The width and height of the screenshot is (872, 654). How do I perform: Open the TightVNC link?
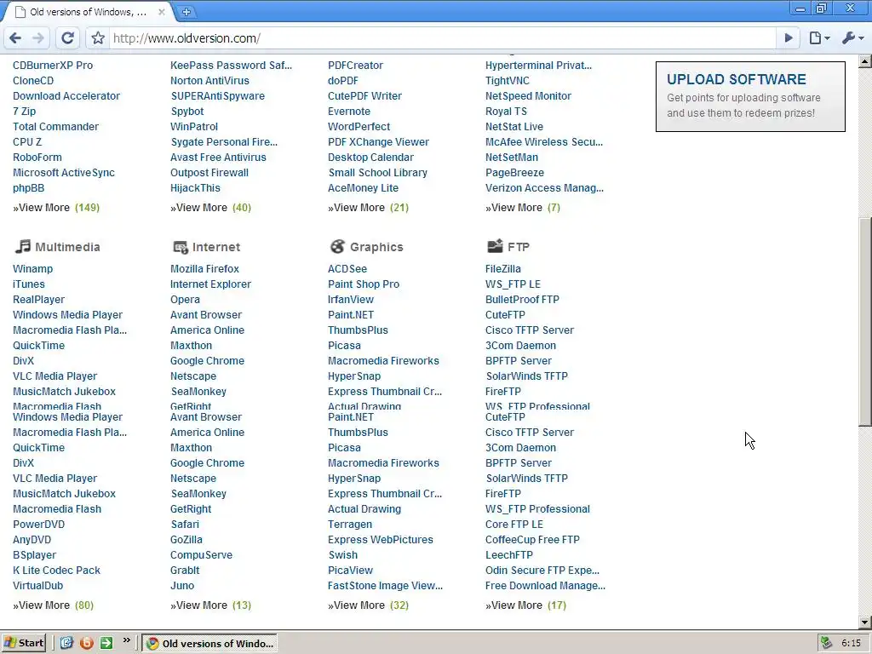507,81
